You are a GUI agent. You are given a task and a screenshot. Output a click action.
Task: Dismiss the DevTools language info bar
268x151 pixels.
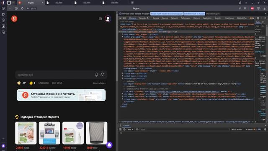(265, 14)
